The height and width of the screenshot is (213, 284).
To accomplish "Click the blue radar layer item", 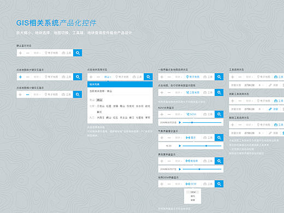I will click(191, 138).
